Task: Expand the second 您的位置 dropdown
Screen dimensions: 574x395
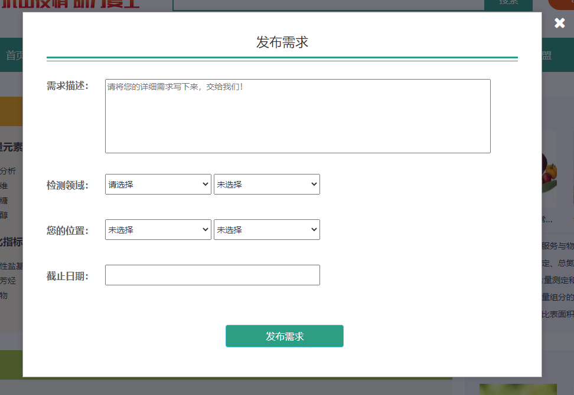Action: tap(266, 230)
